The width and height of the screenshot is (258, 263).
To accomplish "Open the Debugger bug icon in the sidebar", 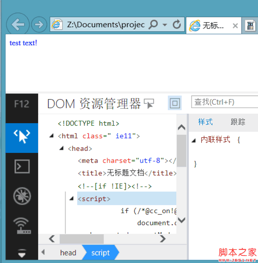I will point(22,196).
